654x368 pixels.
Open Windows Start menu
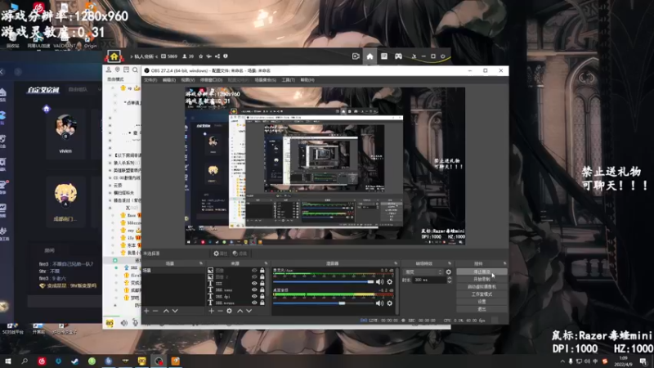coord(7,361)
